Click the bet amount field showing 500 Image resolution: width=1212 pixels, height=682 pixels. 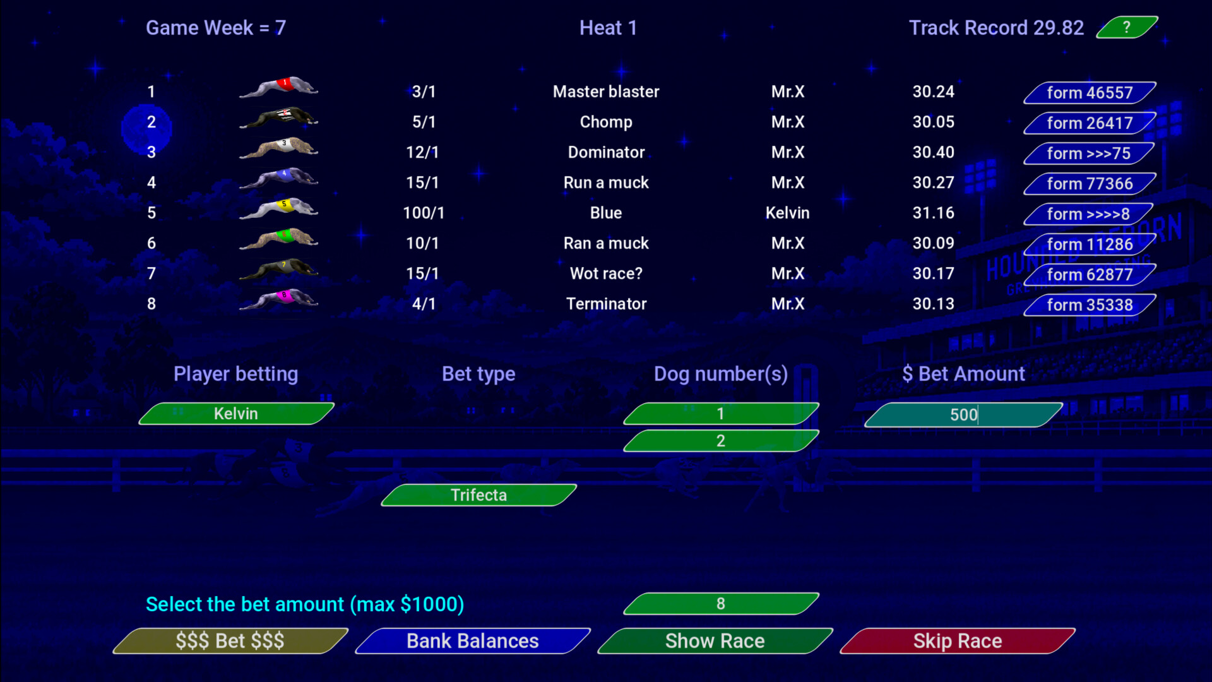(x=963, y=415)
